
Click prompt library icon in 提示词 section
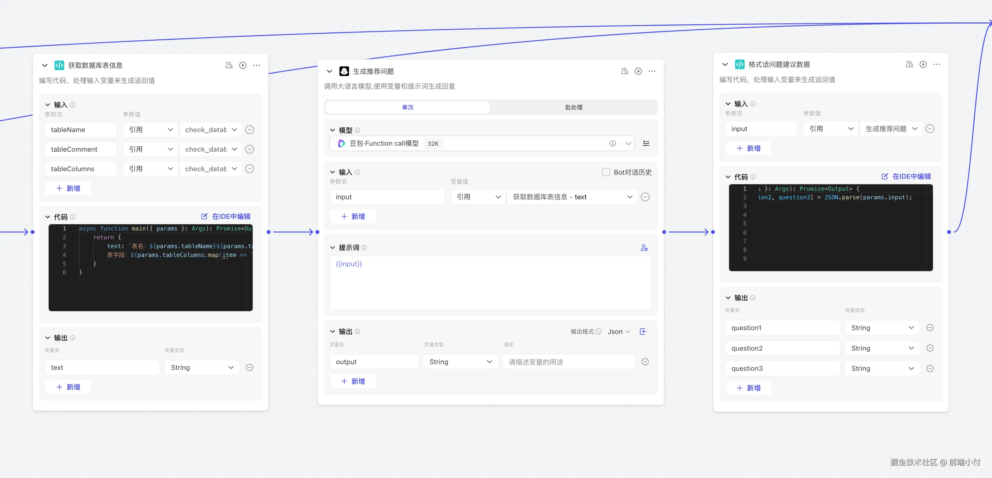pos(644,248)
